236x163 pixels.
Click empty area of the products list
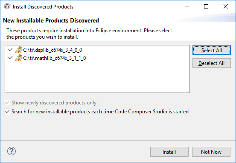click(97, 78)
